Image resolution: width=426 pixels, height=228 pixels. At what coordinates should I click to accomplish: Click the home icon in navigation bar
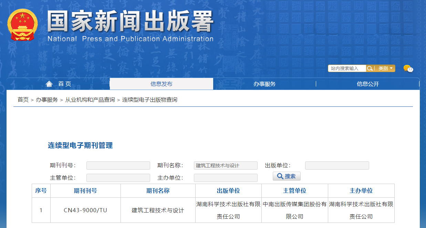pyautogui.click(x=49, y=84)
